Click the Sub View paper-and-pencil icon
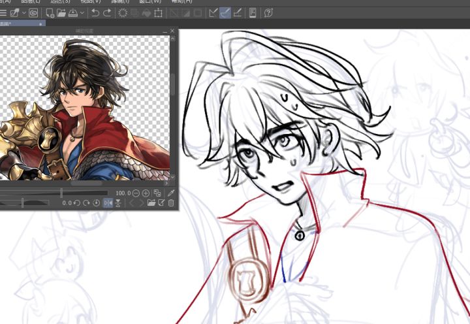Screen dimensions: 470x324 click(x=161, y=203)
